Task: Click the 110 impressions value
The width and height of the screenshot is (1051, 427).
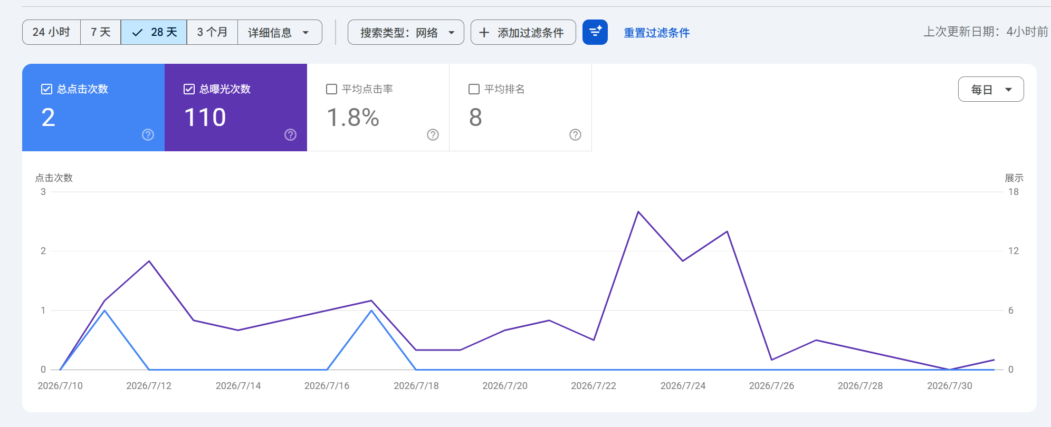Action: tap(205, 117)
